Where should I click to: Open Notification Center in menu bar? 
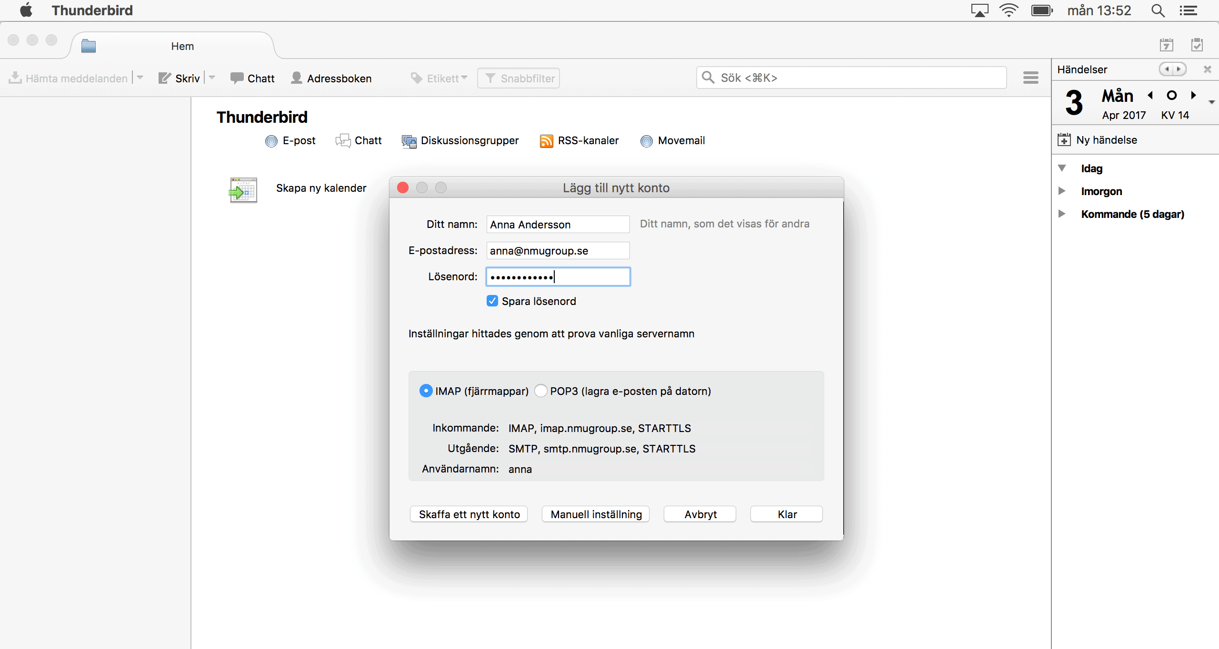[x=1189, y=10]
